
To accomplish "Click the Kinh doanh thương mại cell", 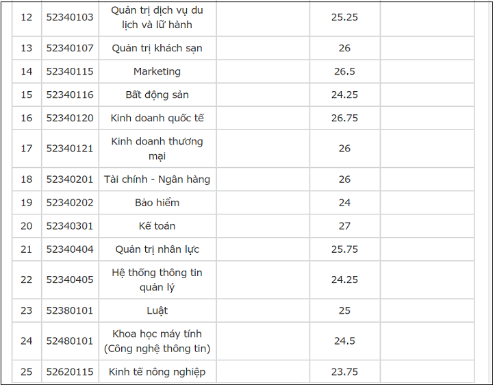I will point(157,149).
